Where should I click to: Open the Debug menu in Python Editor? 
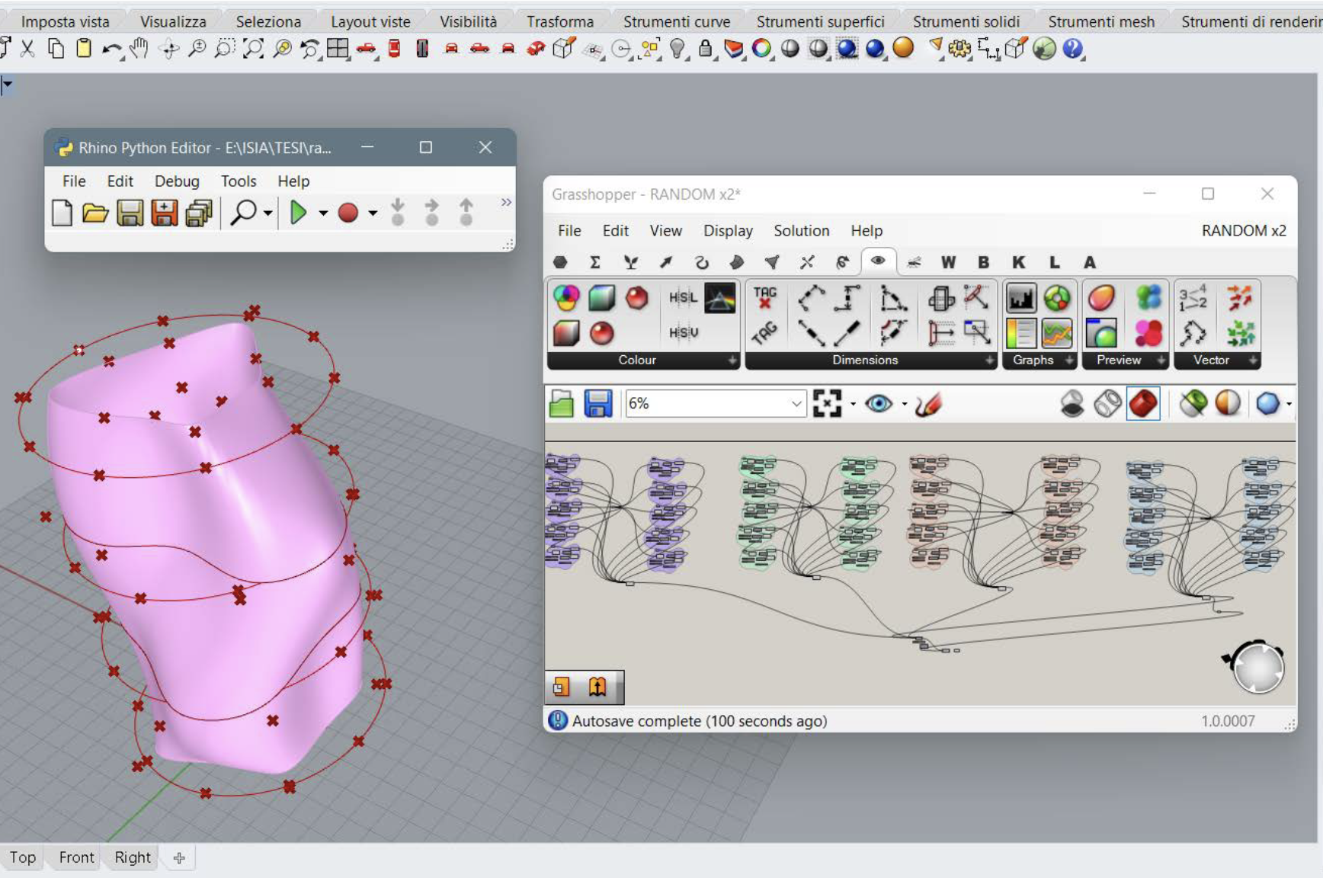[176, 181]
